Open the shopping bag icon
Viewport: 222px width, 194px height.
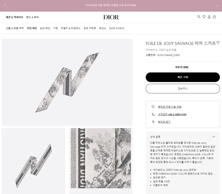(214, 17)
